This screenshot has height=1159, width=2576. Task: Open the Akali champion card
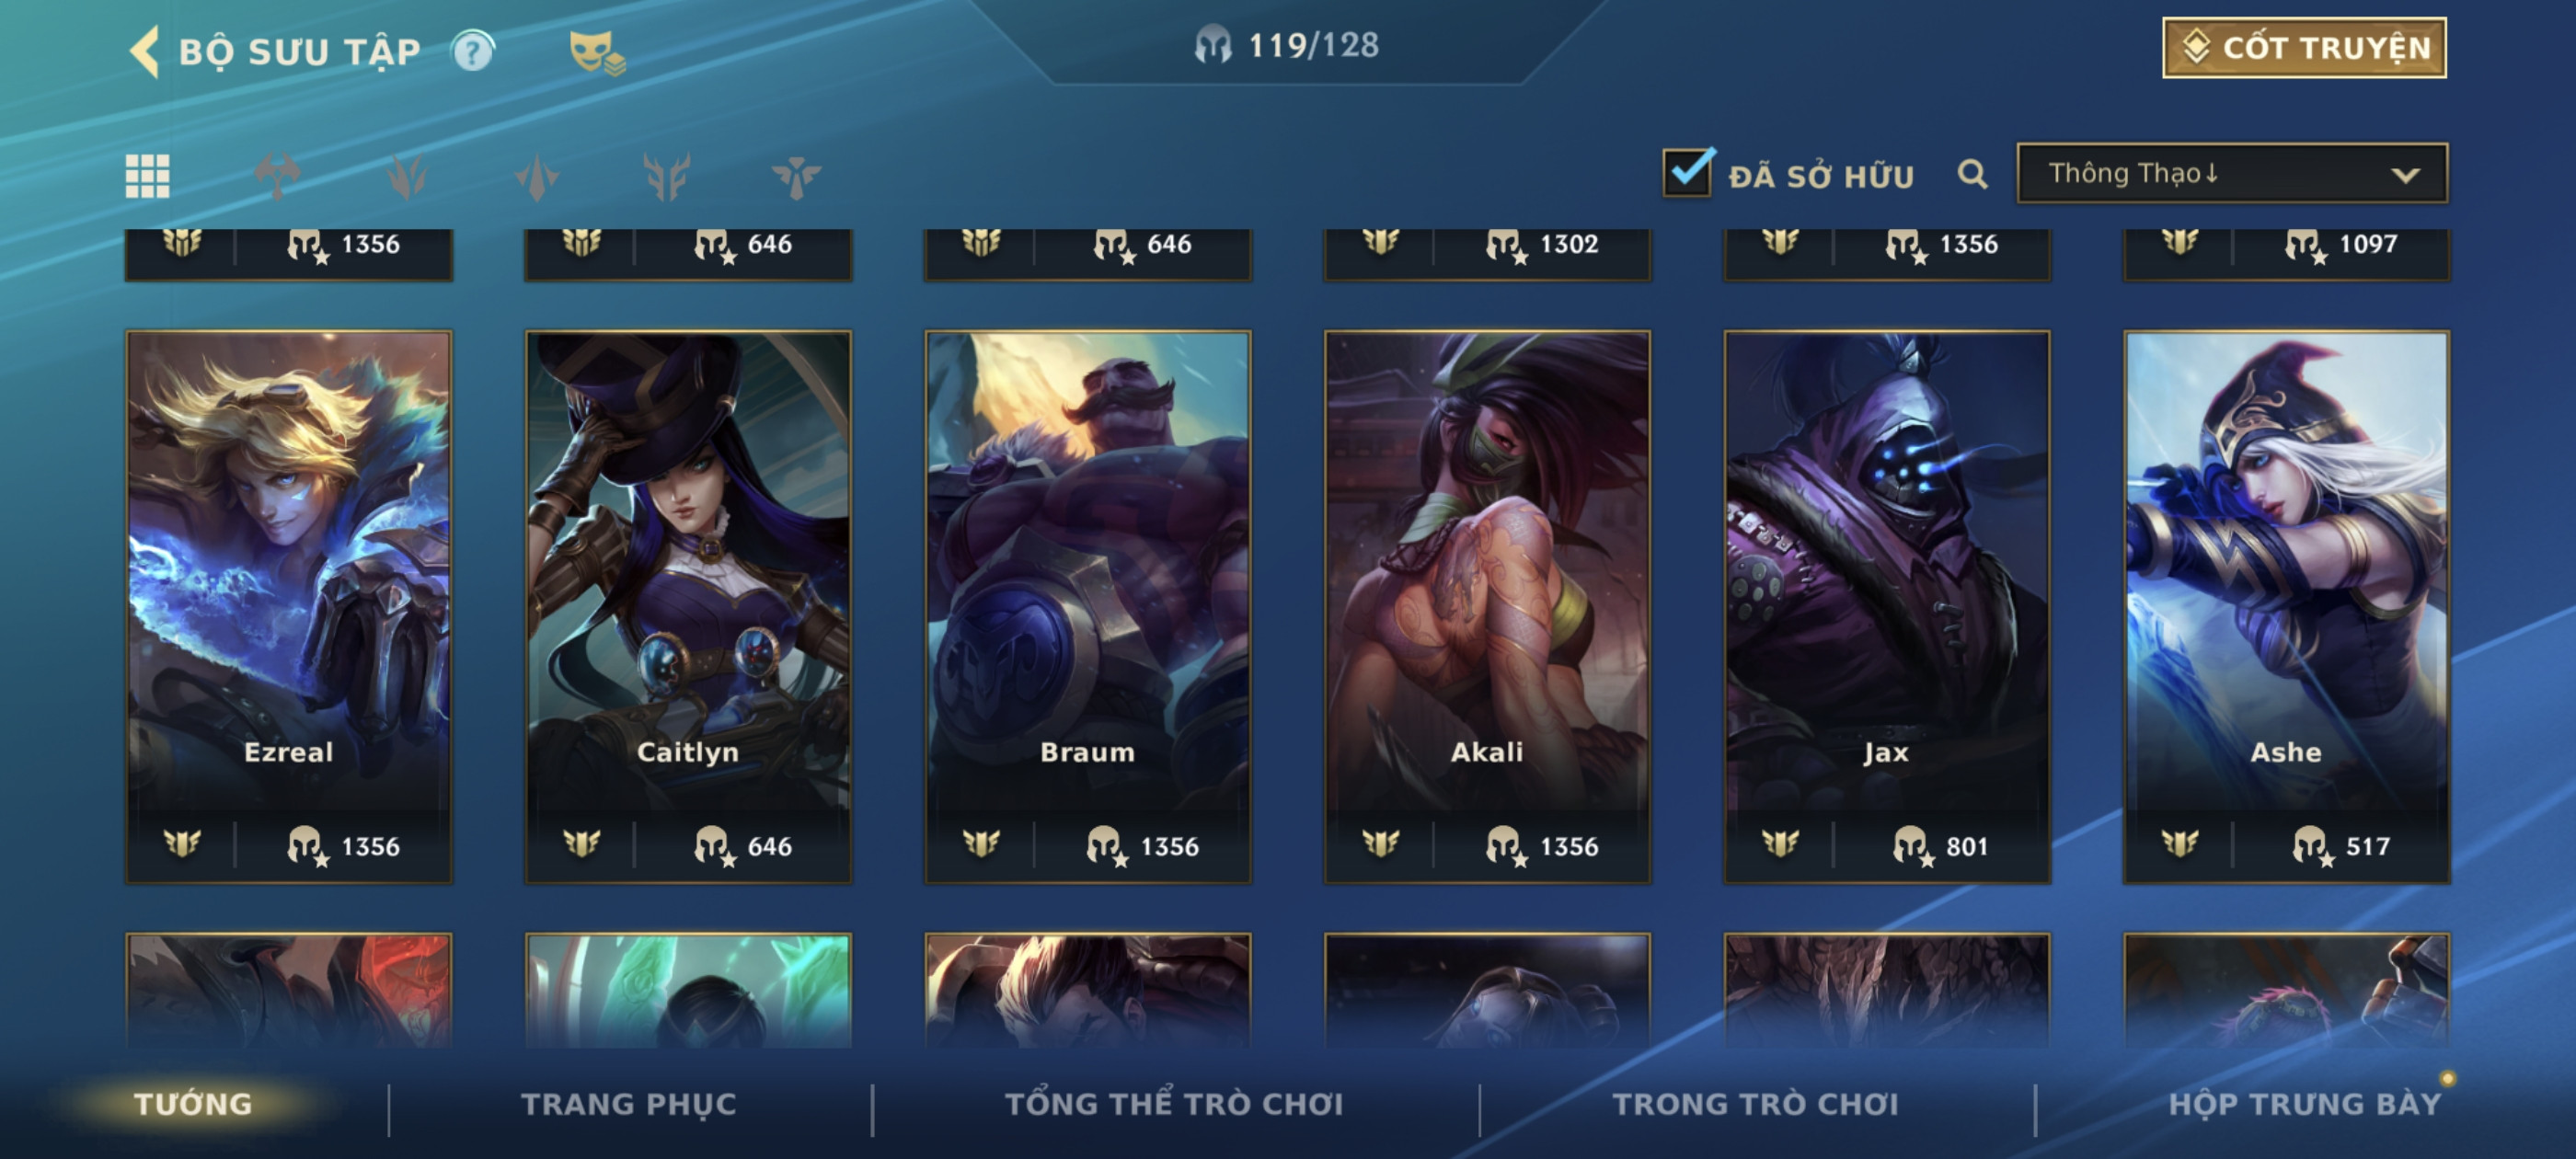tap(1487, 606)
